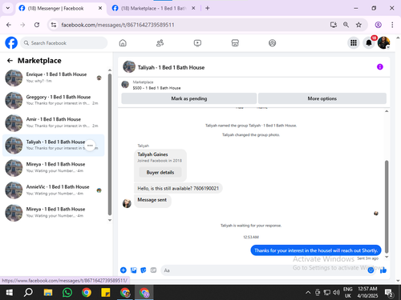Open Windows taskbar search
The width and height of the screenshot is (401, 300).
coord(28,293)
